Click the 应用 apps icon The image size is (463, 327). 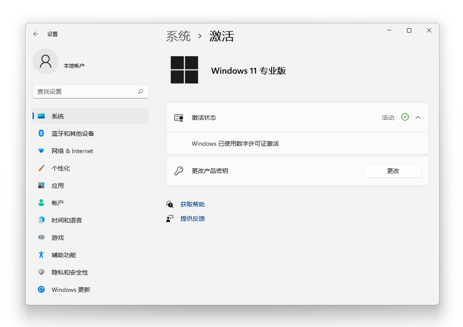pos(41,185)
